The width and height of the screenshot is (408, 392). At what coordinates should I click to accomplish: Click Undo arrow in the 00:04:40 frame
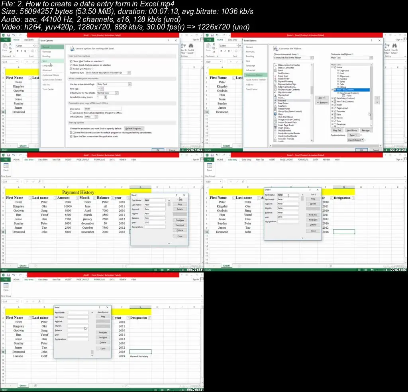[x=217, y=155]
